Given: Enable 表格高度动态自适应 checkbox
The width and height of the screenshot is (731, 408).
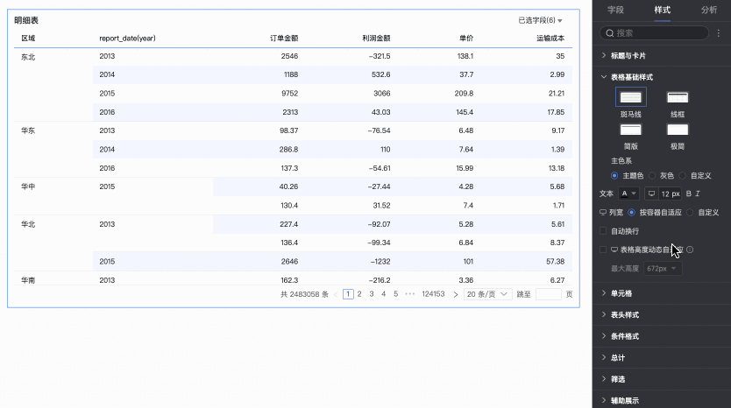Looking at the screenshot, I should pos(603,250).
